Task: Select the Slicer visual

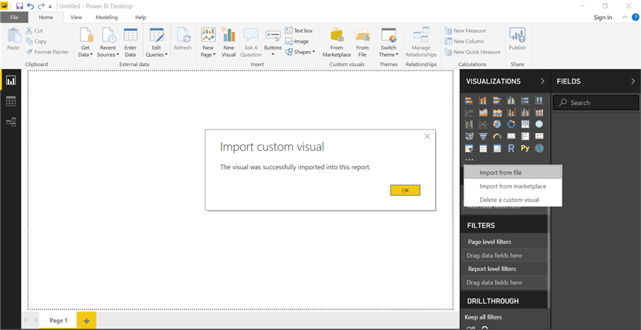Action: coord(469,149)
